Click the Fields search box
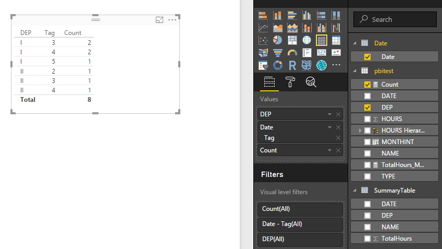 click(395, 19)
